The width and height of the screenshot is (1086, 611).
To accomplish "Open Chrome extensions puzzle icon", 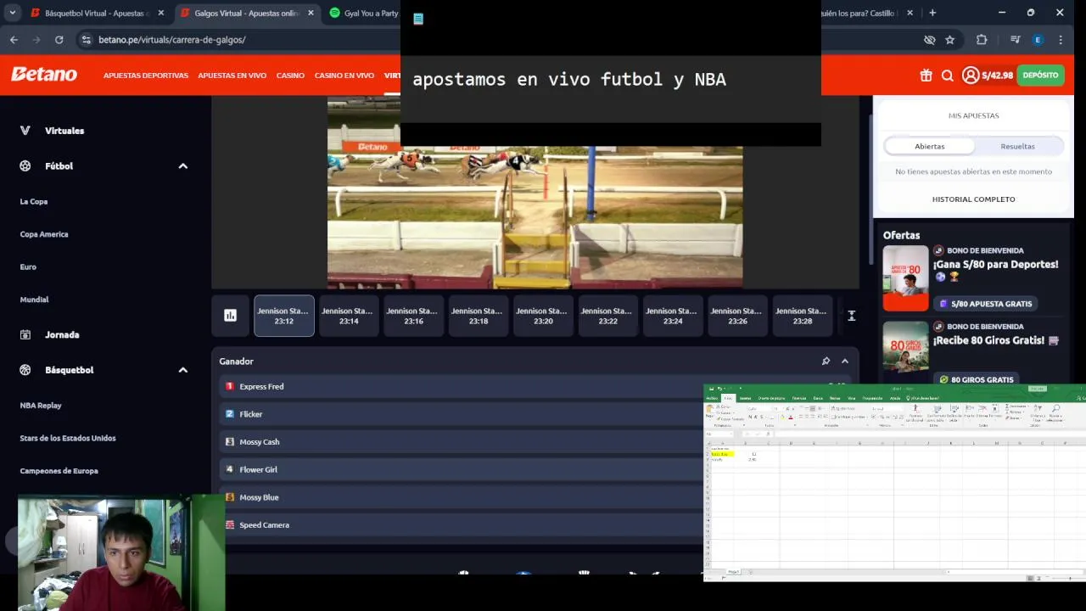I will 982,39.
